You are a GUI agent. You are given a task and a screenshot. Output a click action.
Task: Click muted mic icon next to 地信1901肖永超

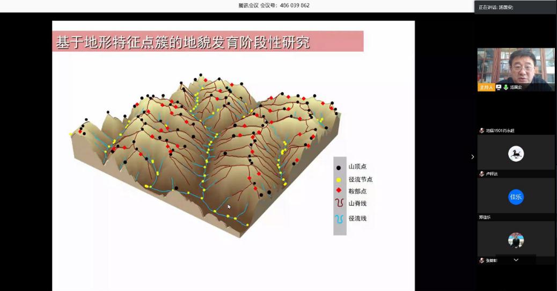(x=482, y=130)
